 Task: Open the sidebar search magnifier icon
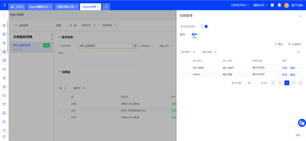pyautogui.click(x=4, y=16)
